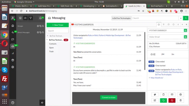189x106 pixels.
Task: Open Ruby on Rails link in chat transcript
Action: pyautogui.click(x=102, y=37)
